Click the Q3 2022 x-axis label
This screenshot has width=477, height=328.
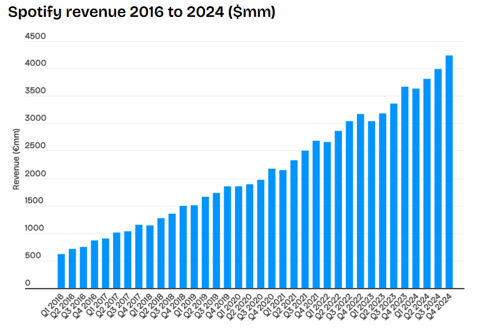tap(341, 306)
